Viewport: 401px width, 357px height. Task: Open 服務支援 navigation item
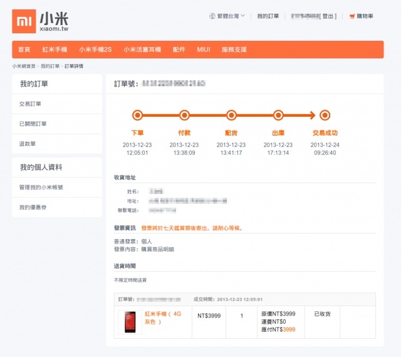[234, 50]
